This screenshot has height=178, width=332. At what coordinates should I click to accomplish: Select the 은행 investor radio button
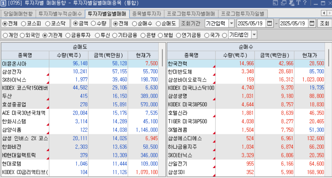pos(143,35)
